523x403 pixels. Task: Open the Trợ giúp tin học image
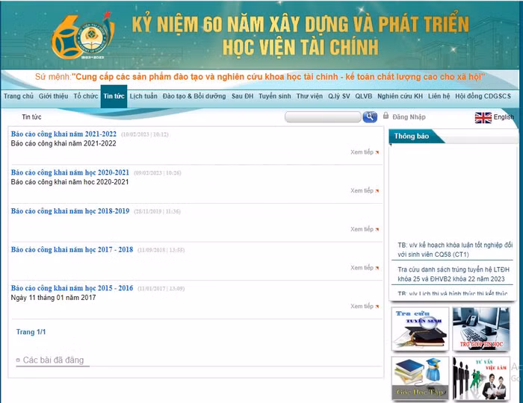coord(481,329)
